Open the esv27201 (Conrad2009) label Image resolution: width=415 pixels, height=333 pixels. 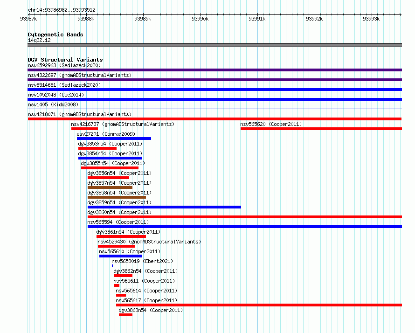tap(106, 134)
